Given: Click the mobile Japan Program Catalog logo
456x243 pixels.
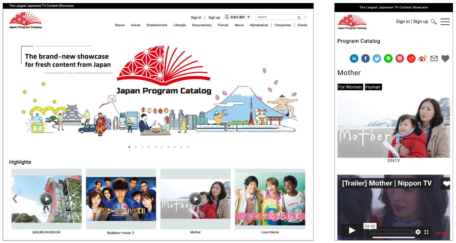Looking at the screenshot, I should click(x=352, y=22).
